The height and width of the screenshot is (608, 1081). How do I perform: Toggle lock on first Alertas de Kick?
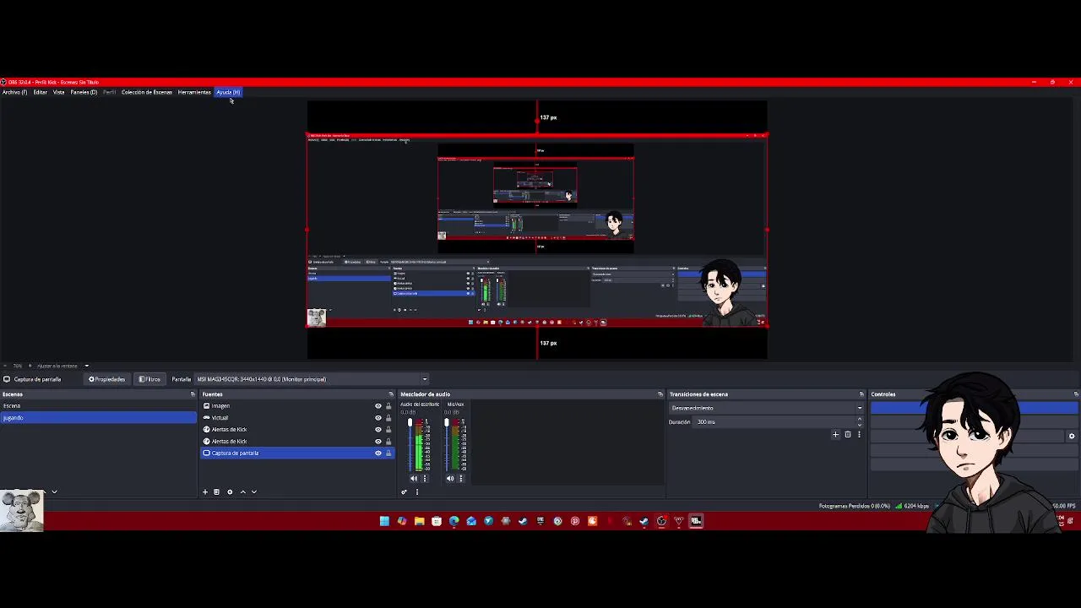coord(388,430)
